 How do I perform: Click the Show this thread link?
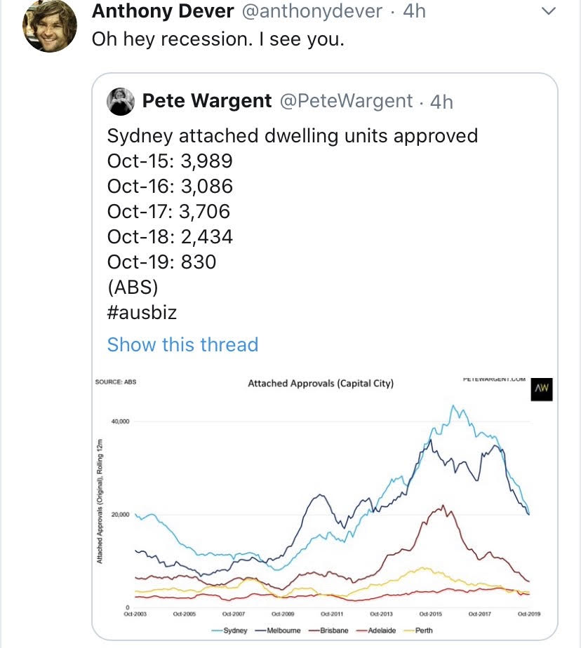click(x=182, y=344)
